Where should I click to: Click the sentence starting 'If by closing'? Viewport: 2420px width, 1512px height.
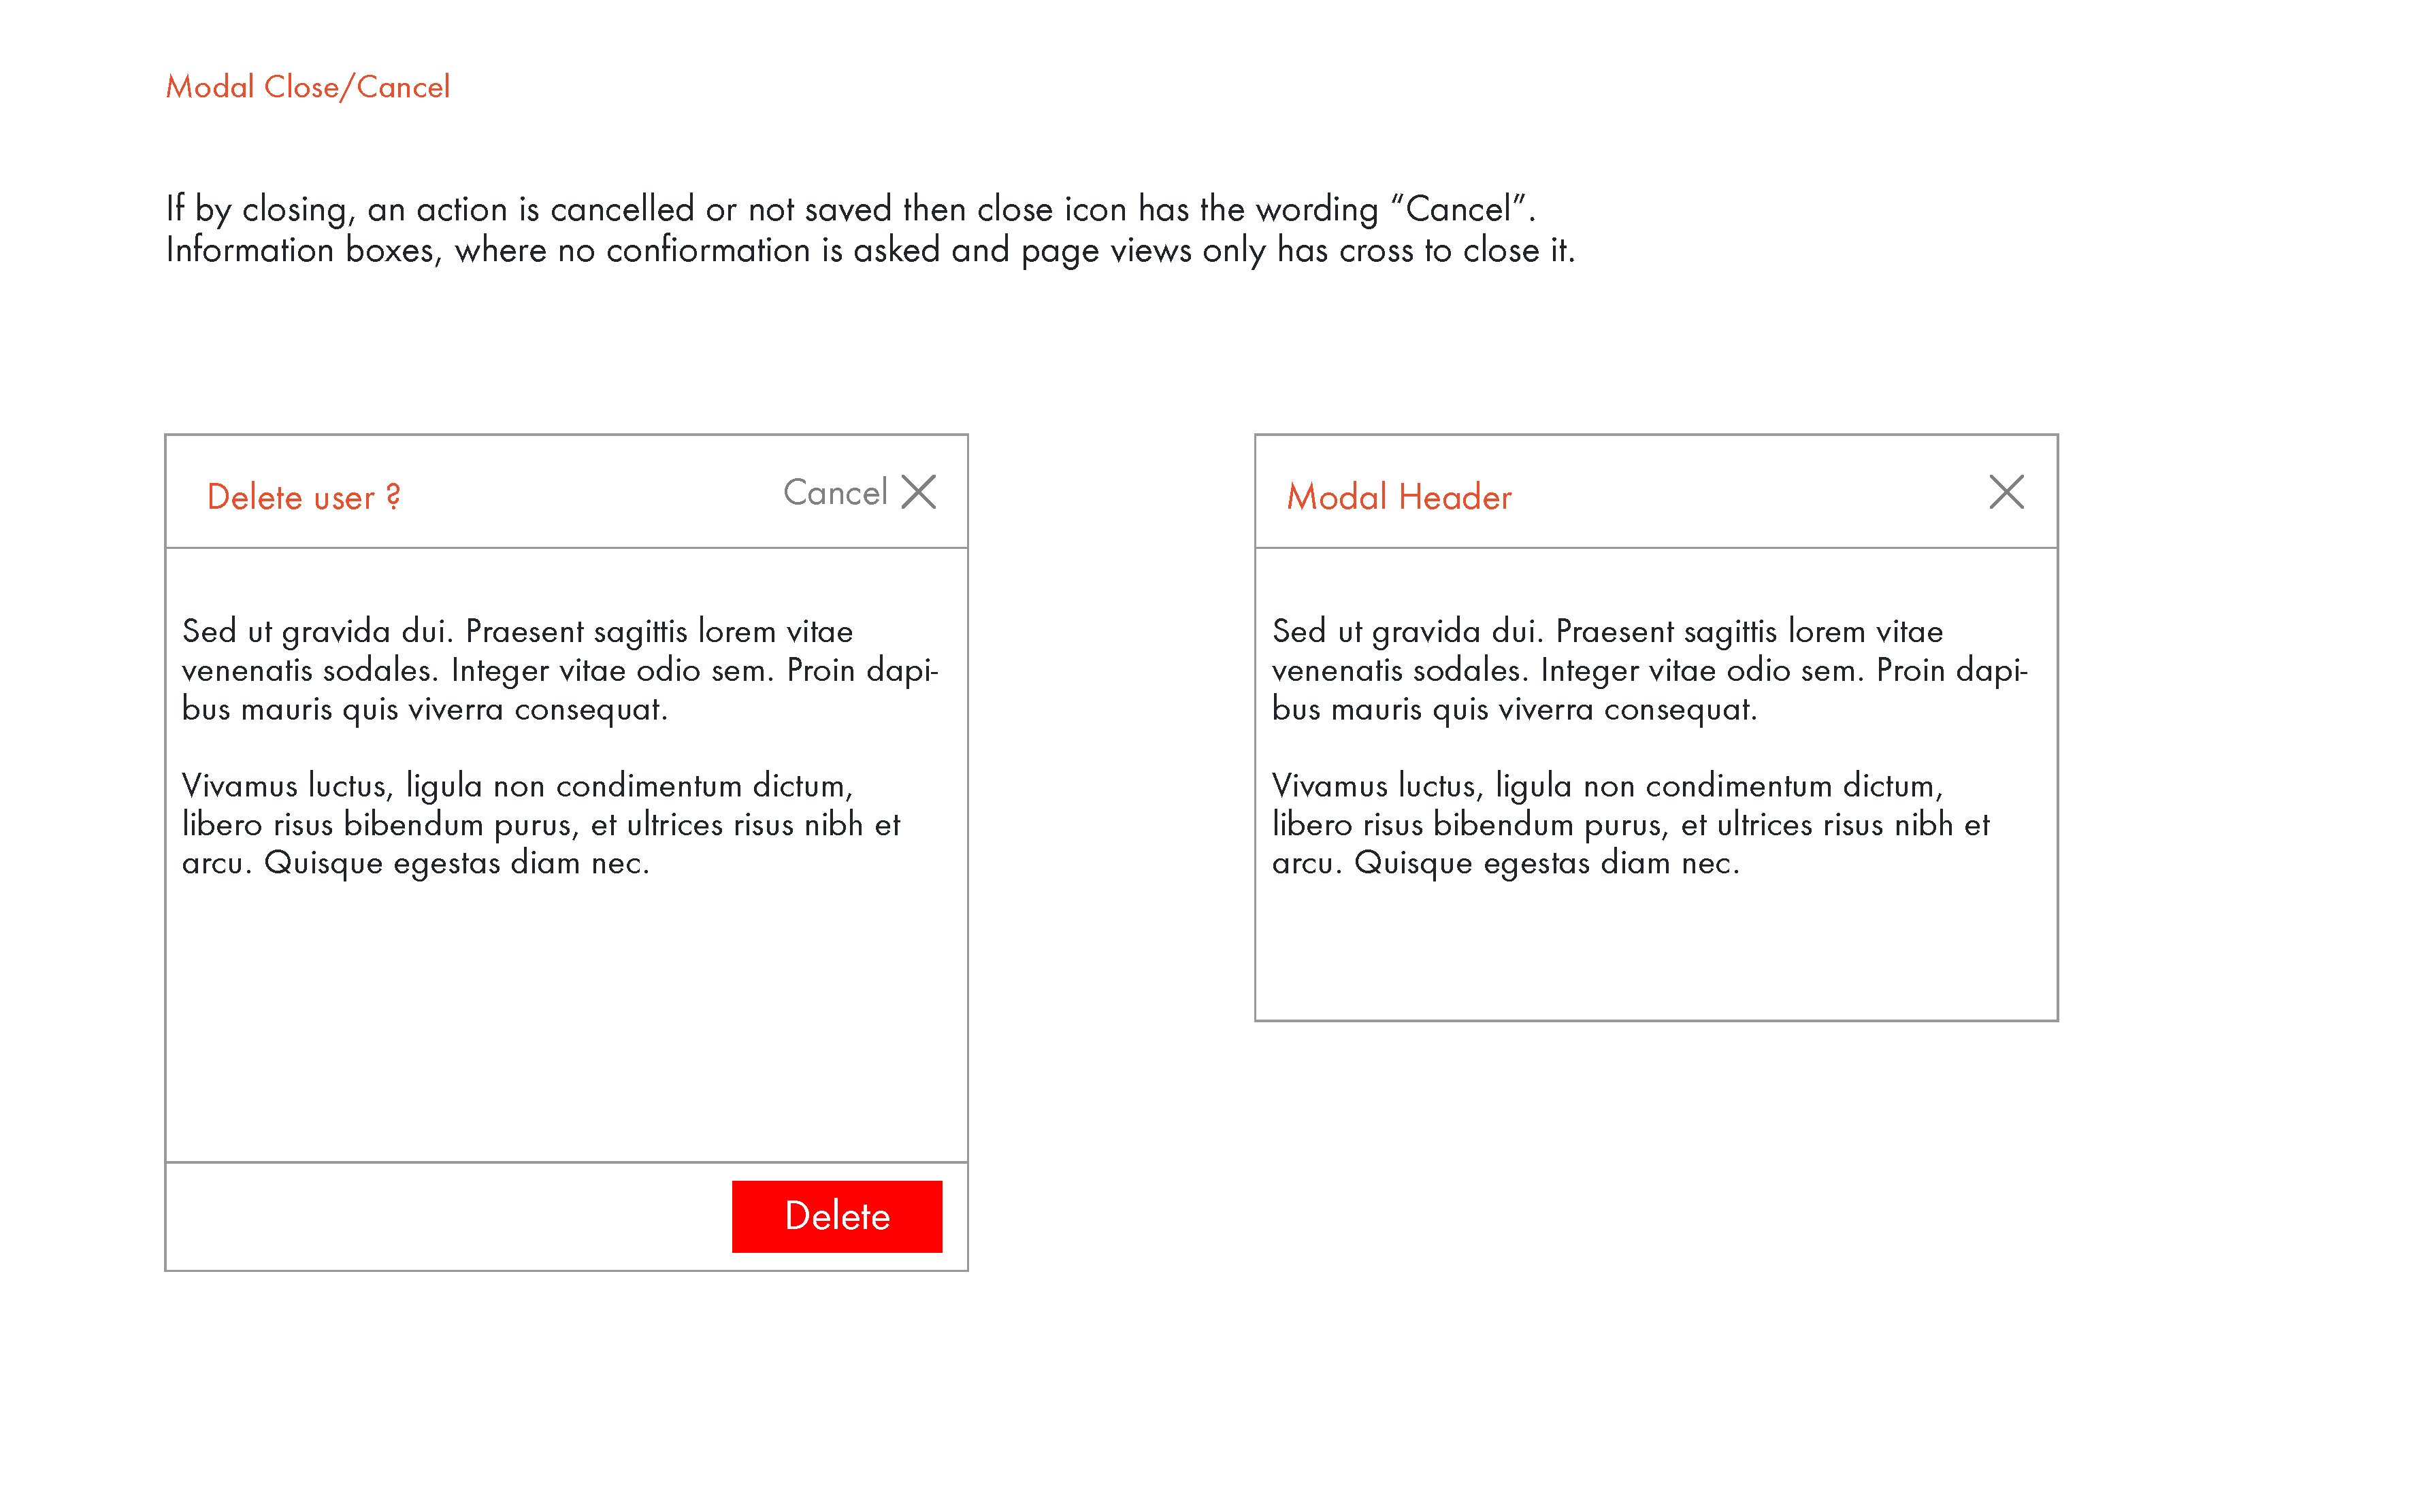click(851, 209)
